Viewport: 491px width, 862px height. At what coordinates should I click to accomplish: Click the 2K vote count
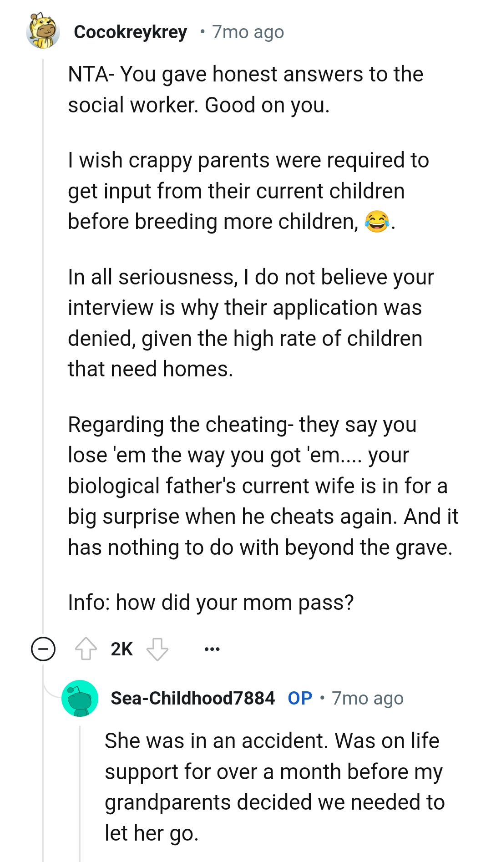pyautogui.click(x=121, y=649)
